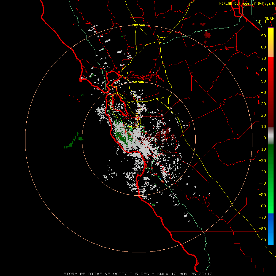The height and width of the screenshot is (276, 276).
Task: Click the "12 MAY 25 23:12" timestamp
Action: coord(192,274)
